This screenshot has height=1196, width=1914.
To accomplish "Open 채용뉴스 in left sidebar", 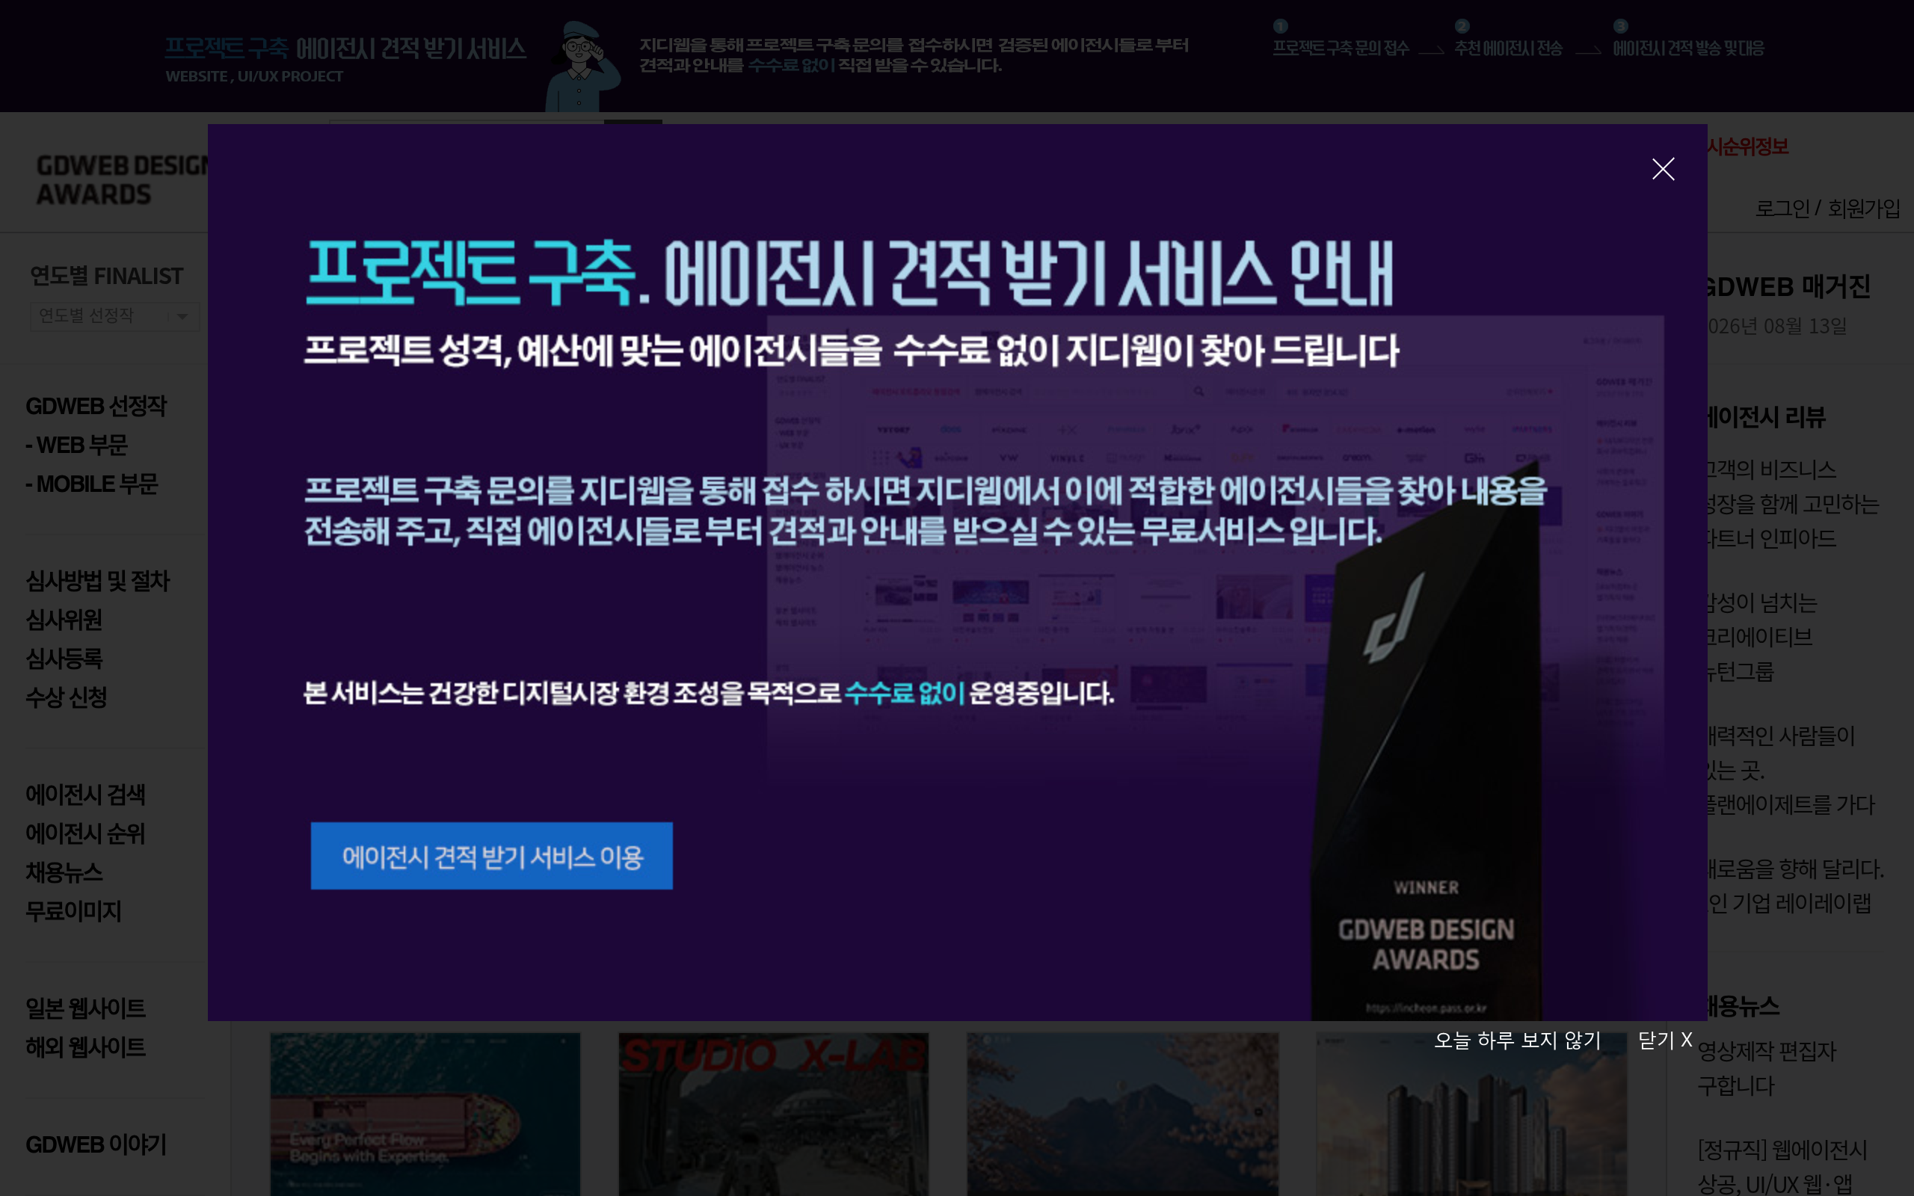I will [x=64, y=872].
